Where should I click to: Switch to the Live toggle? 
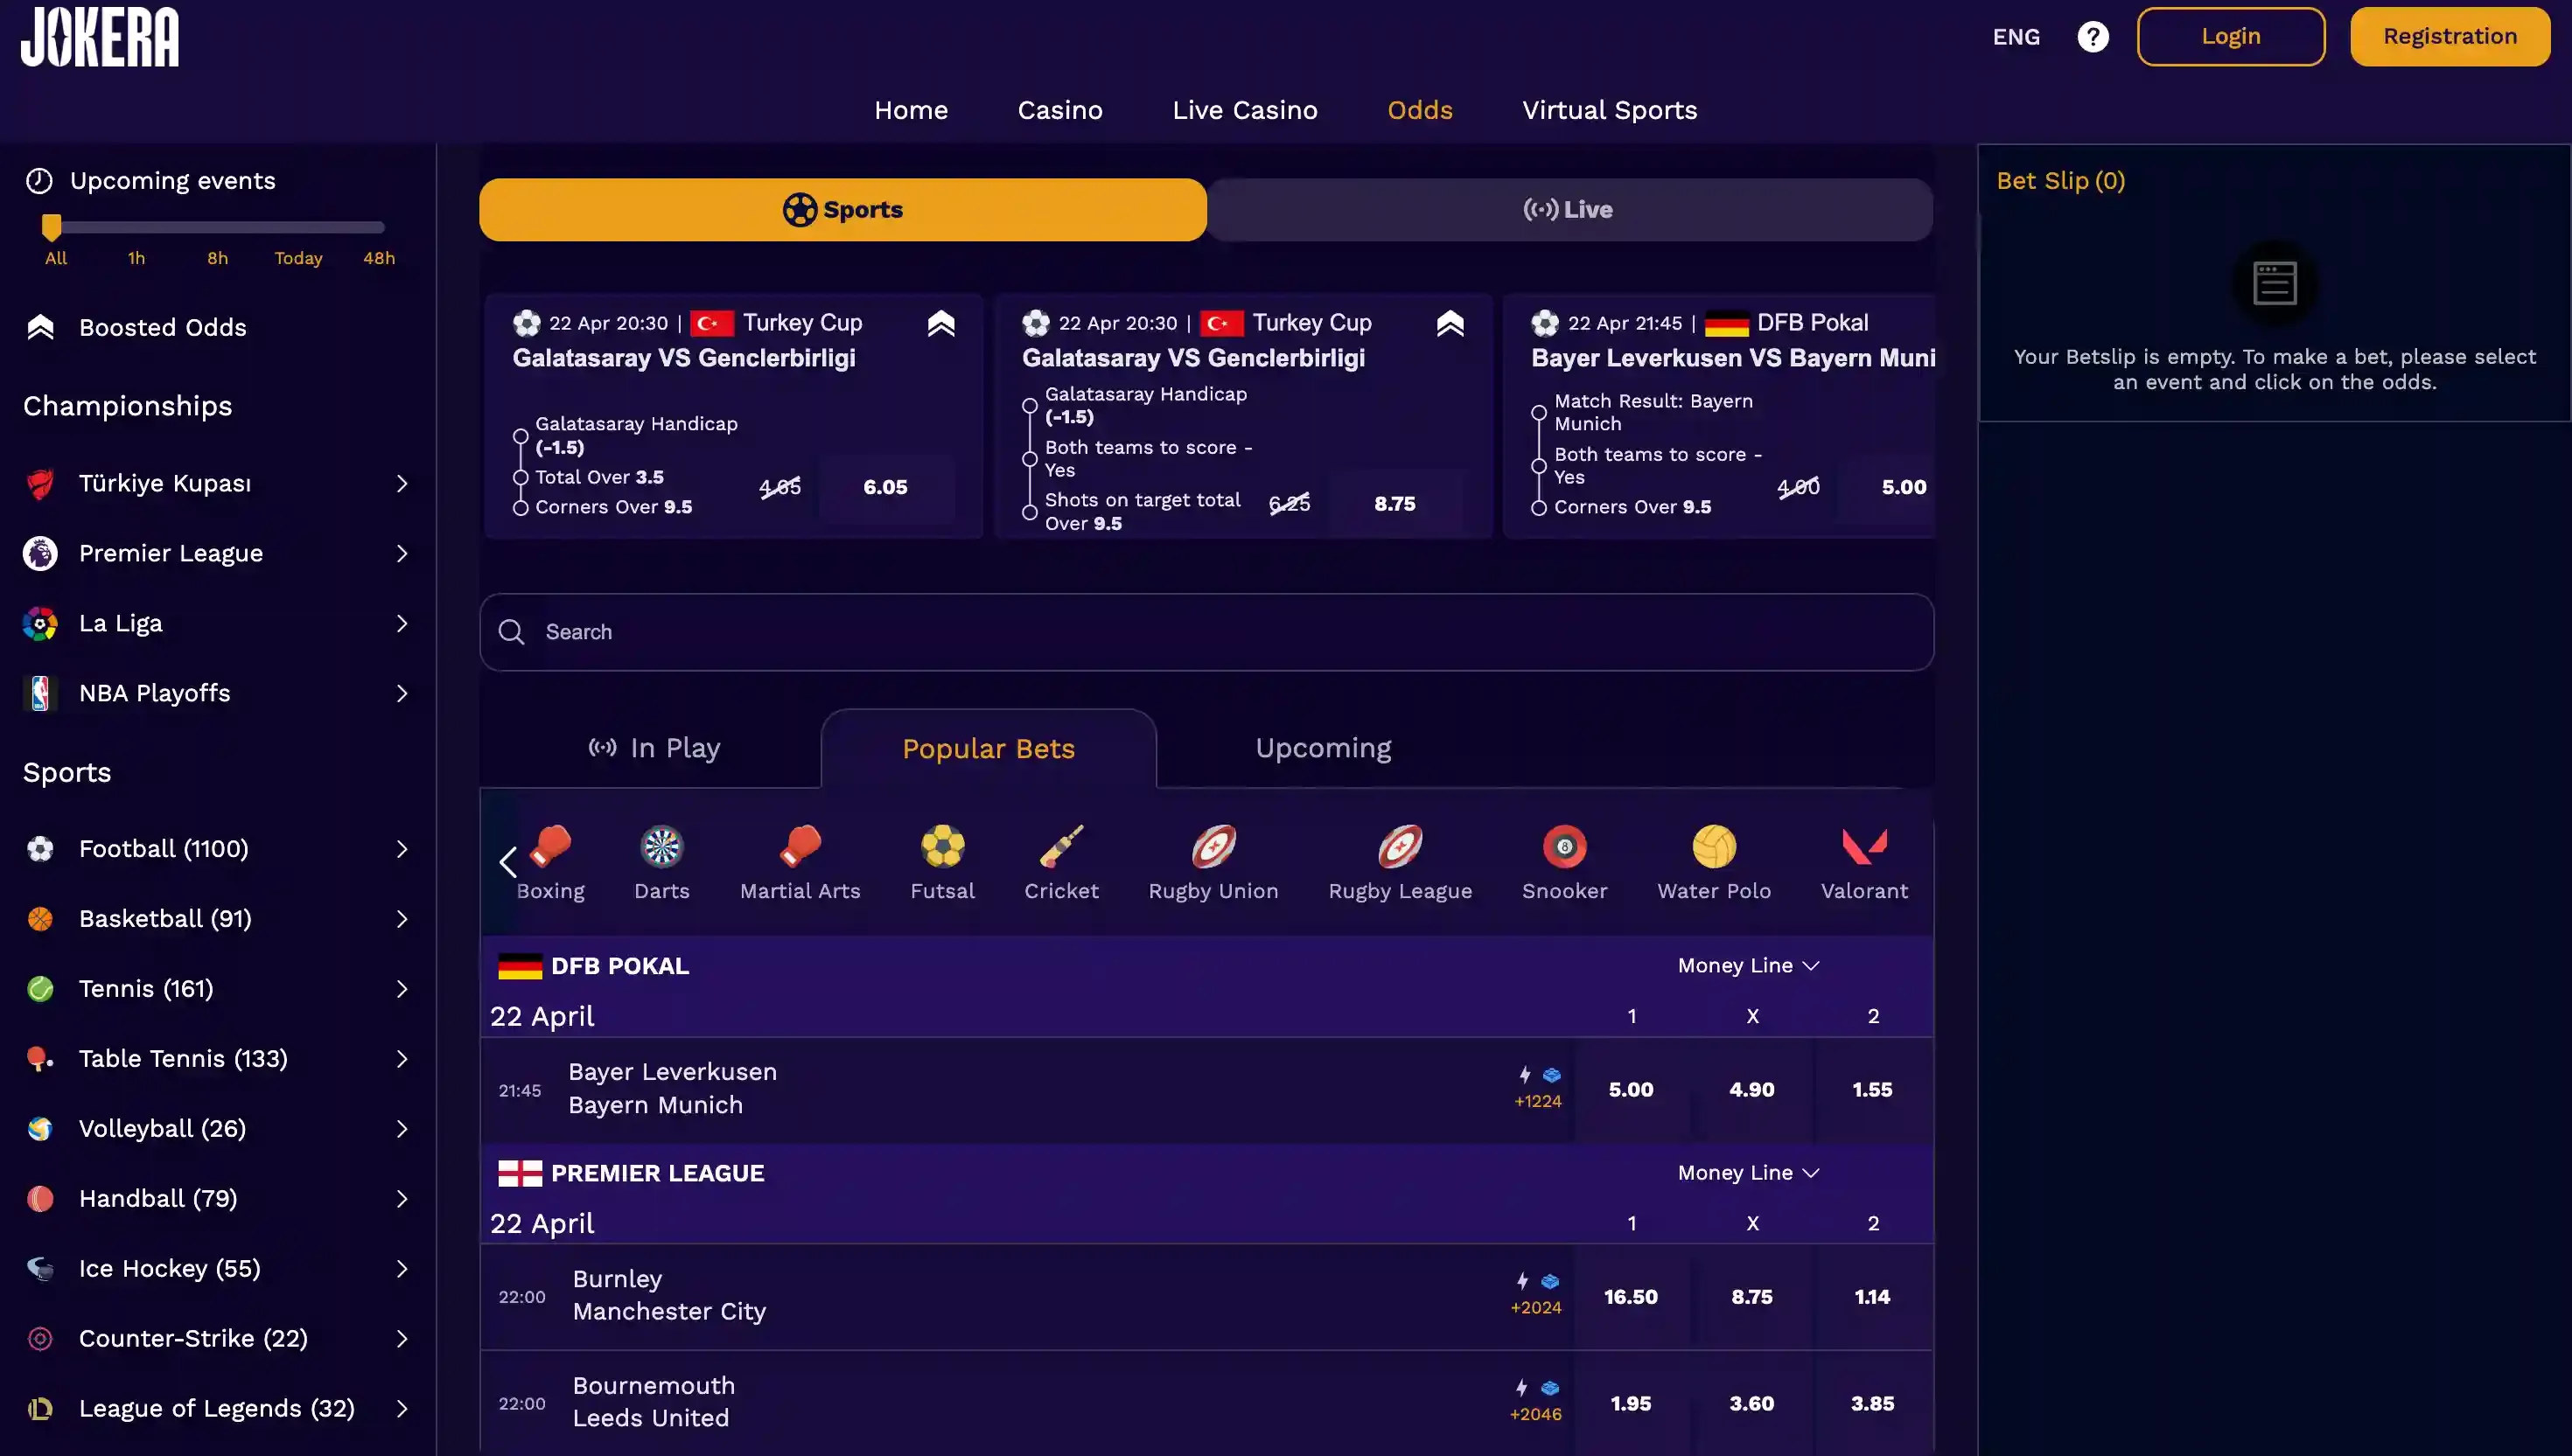point(1569,210)
